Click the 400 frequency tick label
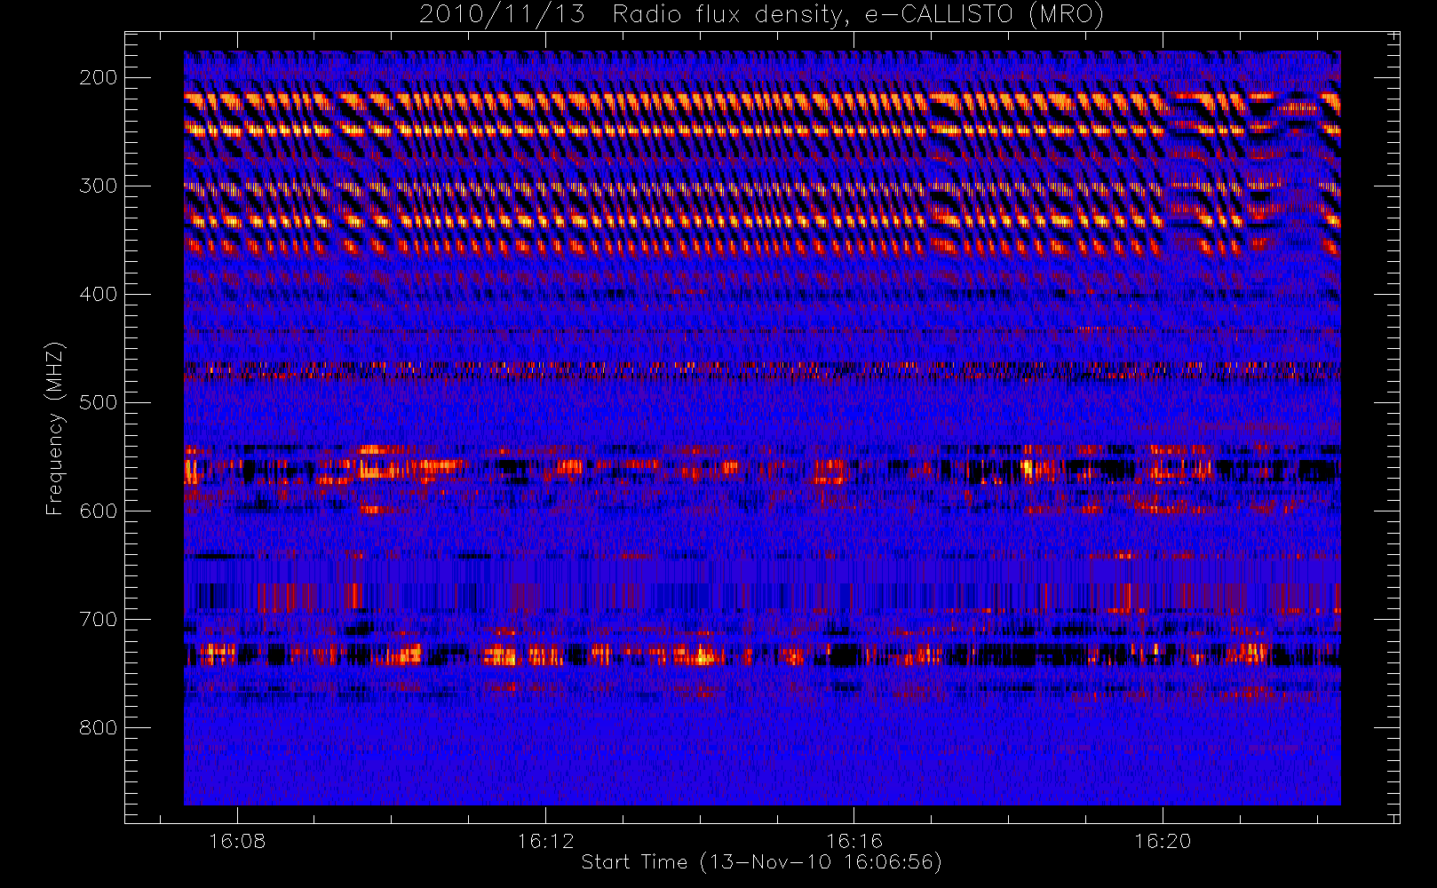Viewport: 1437px width, 888px height. pos(99,294)
